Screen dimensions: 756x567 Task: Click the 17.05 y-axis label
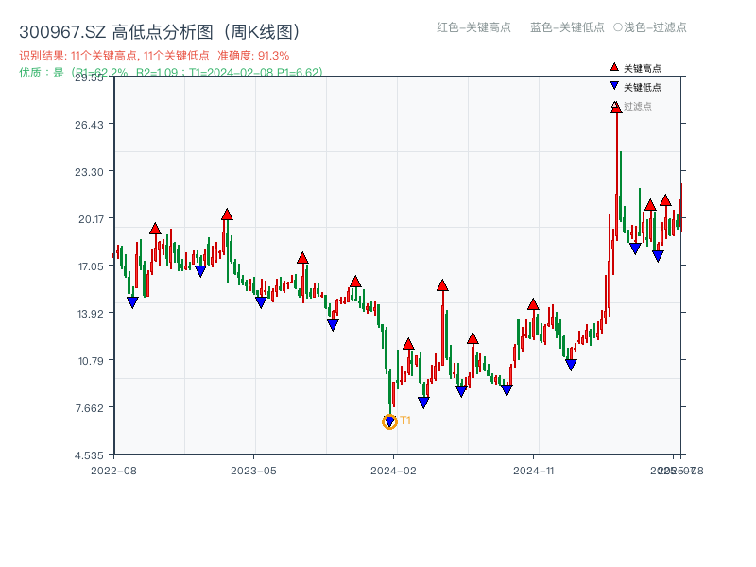click(91, 266)
